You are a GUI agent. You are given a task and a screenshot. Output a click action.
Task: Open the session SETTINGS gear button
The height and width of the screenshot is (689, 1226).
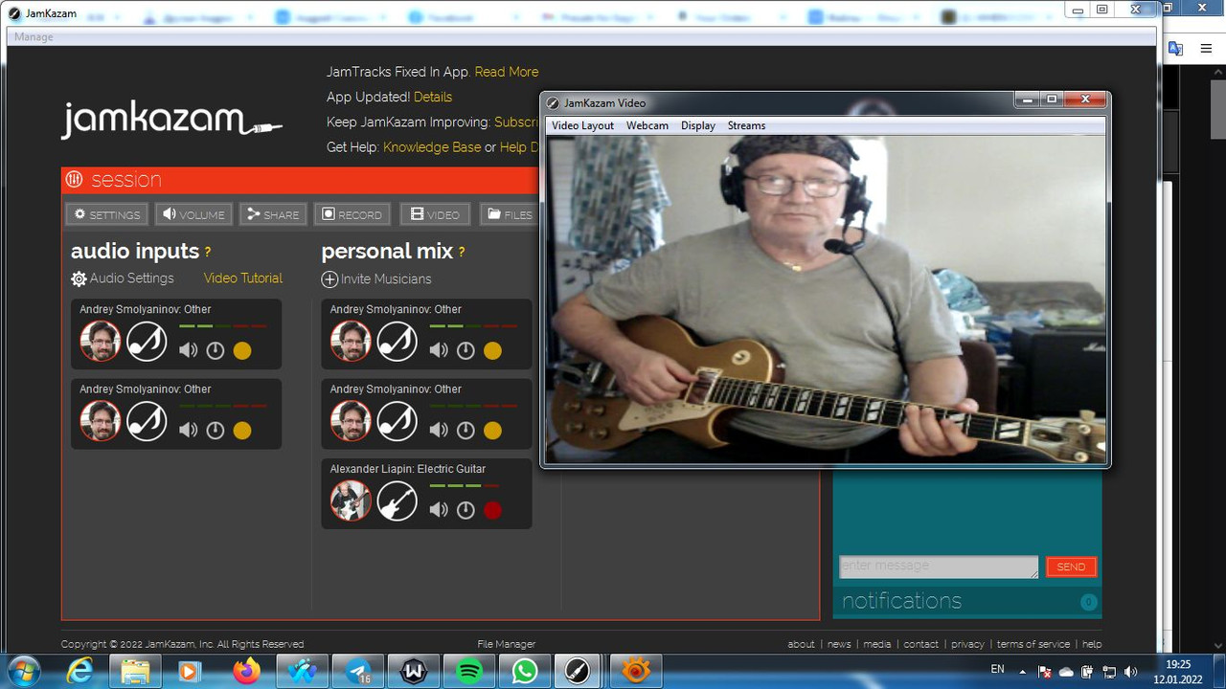tap(106, 214)
